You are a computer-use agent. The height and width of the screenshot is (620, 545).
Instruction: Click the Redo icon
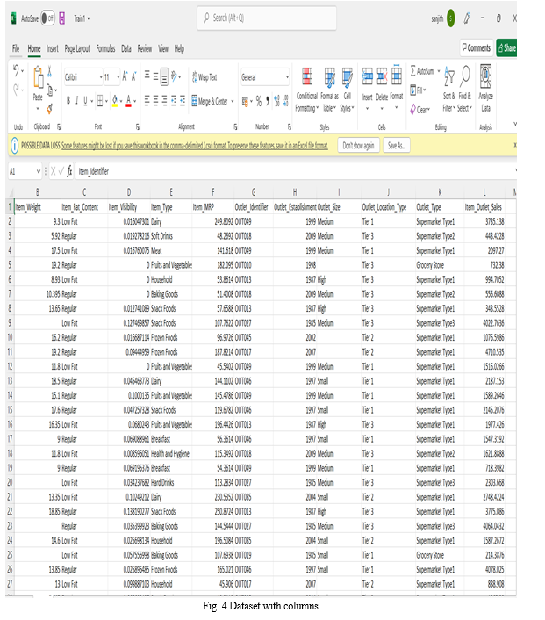[x=16, y=90]
